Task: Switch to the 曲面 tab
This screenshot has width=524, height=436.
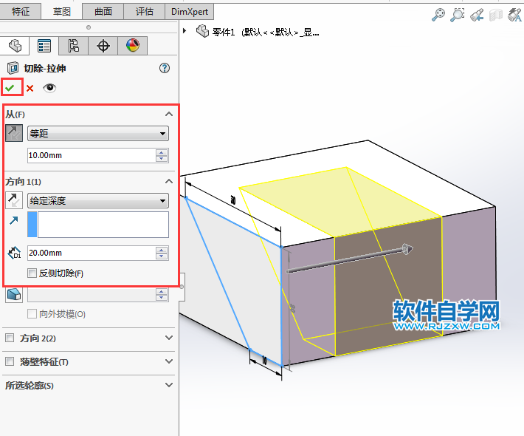Action: pos(103,12)
